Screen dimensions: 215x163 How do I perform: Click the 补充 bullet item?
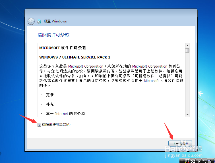point(50,104)
